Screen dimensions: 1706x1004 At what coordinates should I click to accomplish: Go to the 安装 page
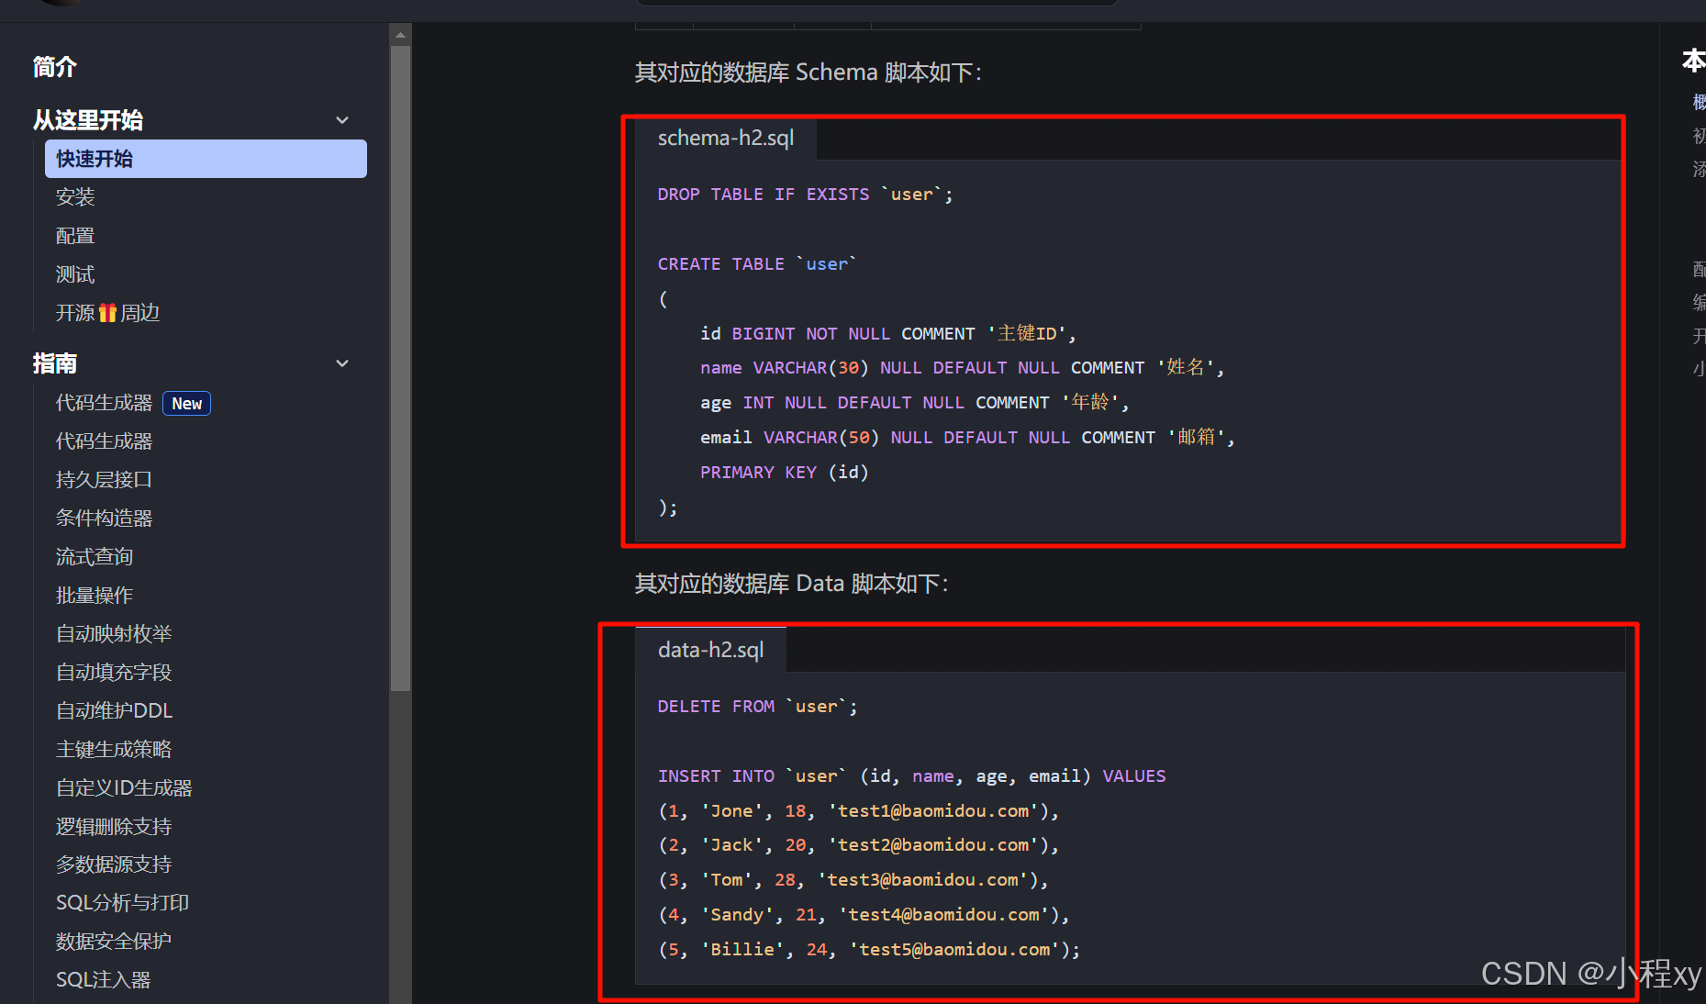click(75, 197)
